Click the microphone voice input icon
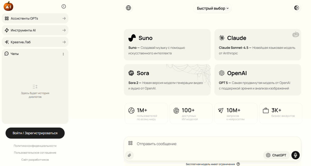311x166 pixels. pos(295,155)
